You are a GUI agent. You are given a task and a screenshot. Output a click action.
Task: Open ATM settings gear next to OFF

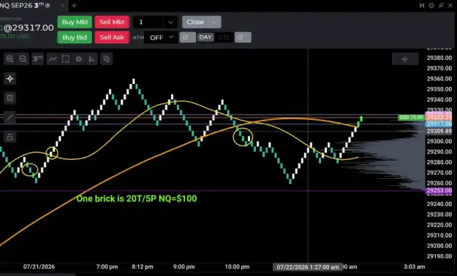tap(187, 37)
